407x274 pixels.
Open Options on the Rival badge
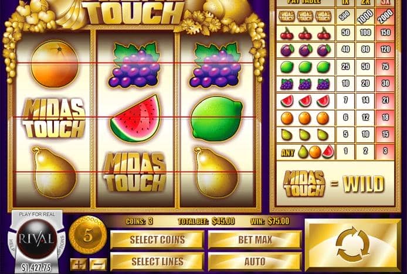(x=62, y=242)
